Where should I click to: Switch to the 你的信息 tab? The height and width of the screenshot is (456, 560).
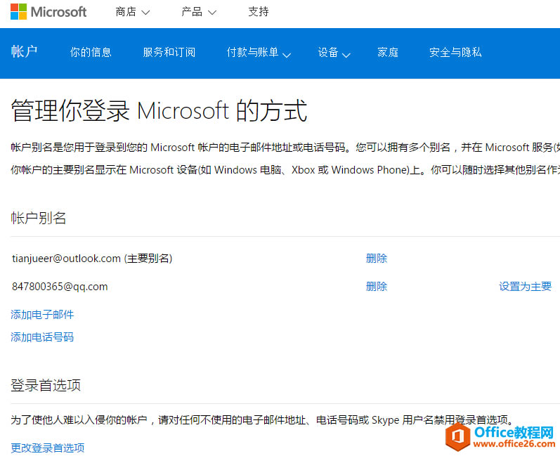pos(91,53)
